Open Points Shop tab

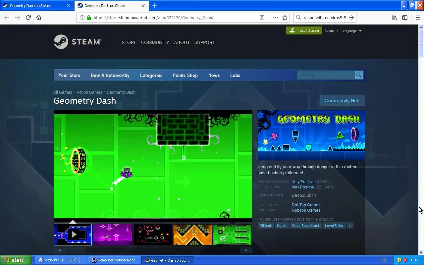click(x=185, y=75)
